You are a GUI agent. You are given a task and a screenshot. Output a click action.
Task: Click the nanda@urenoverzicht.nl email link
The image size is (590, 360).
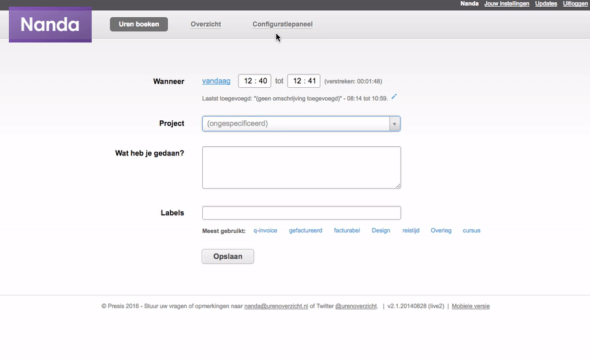pos(276,306)
